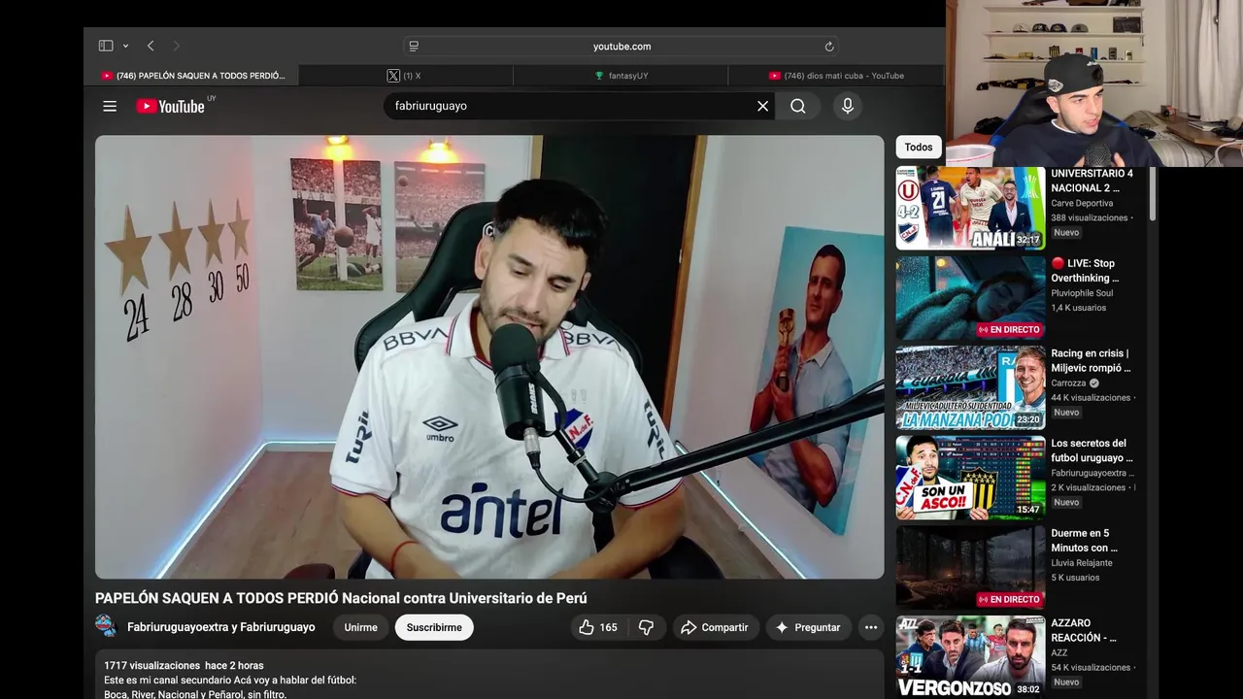Click the 1717 visualizaciones hace 2 horas text

(184, 665)
